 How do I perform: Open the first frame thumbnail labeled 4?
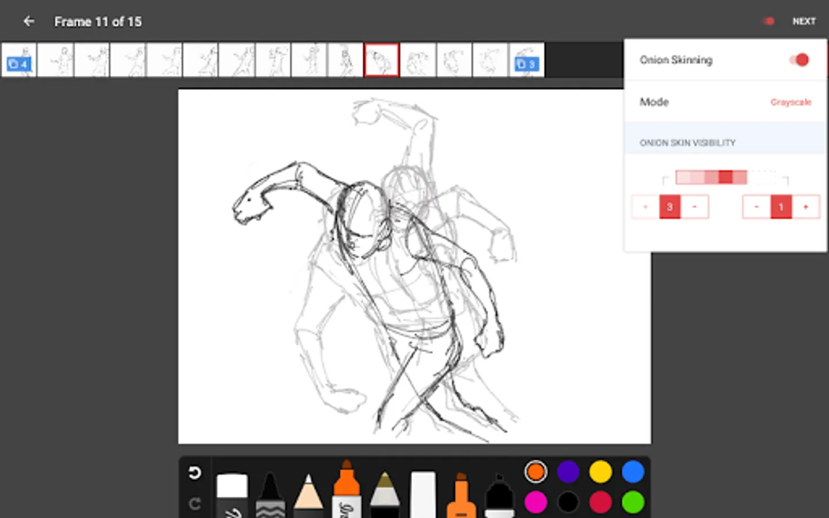pos(19,60)
